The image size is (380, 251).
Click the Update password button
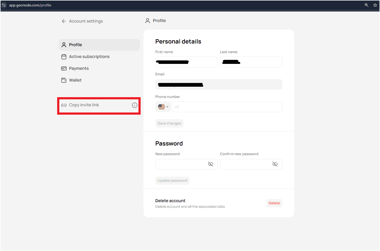click(172, 180)
